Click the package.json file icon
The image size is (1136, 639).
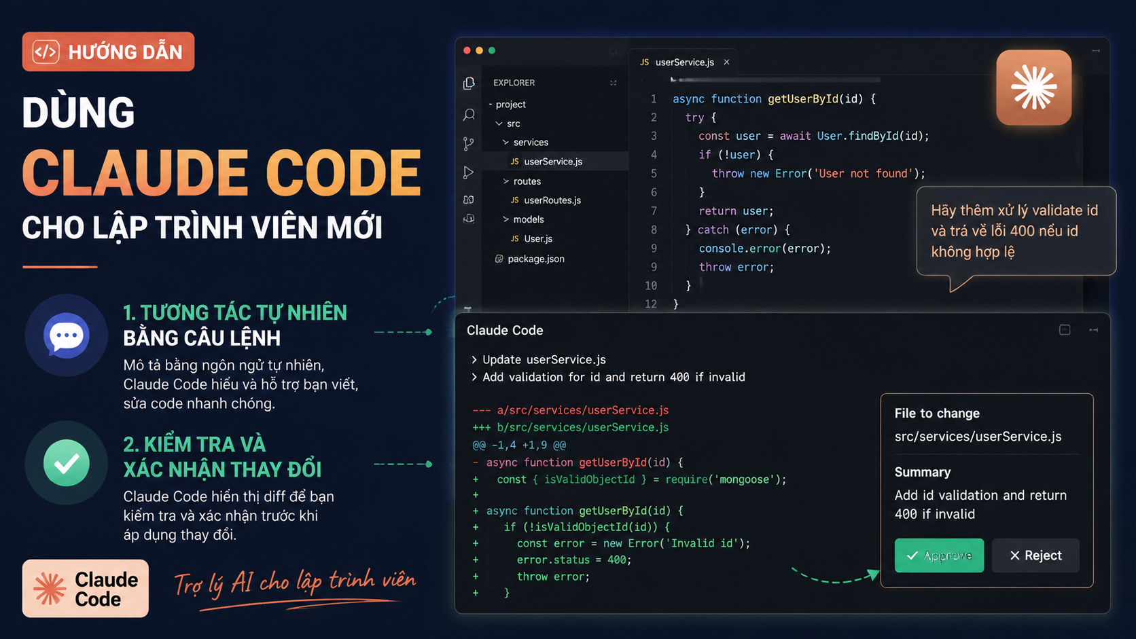pyautogui.click(x=499, y=259)
